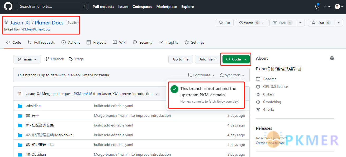The image size is (346, 157).
Task: Open the Releases heading link
Action: (264, 128)
